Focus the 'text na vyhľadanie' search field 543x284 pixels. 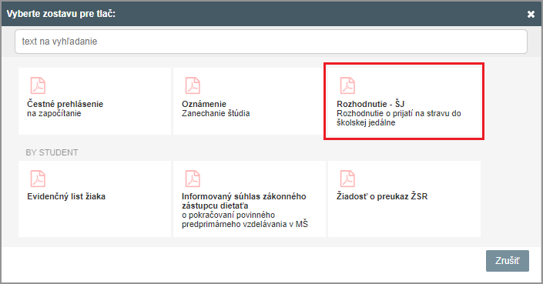pyautogui.click(x=271, y=42)
